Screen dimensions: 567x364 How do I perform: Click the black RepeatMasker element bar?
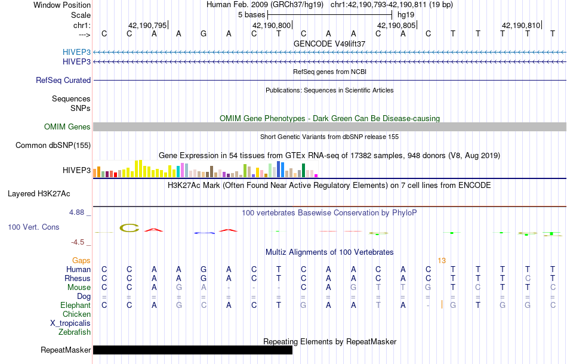[x=193, y=350]
